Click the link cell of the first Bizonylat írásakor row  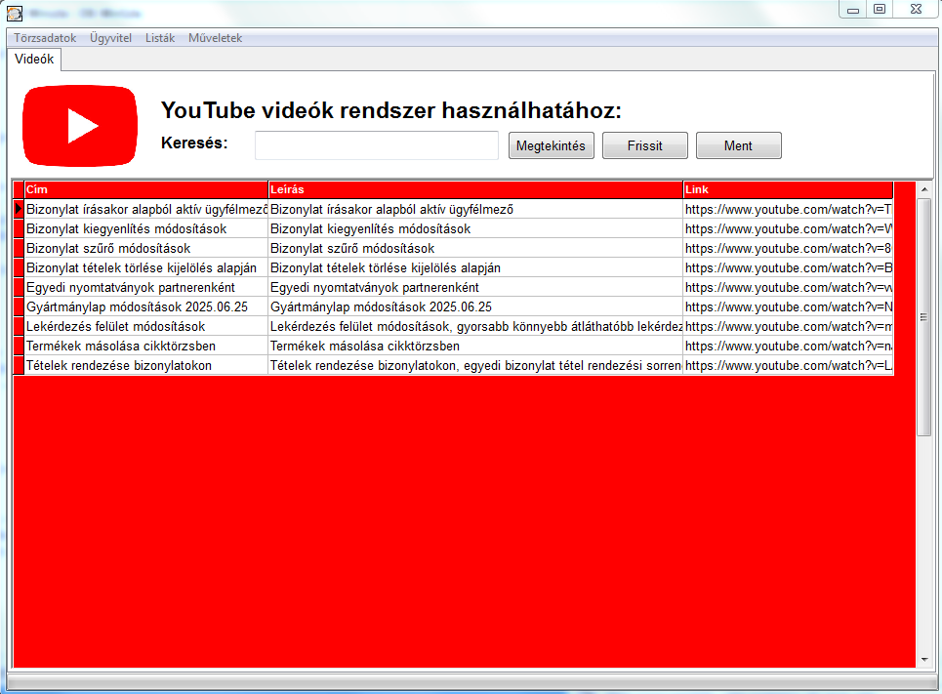click(x=788, y=209)
